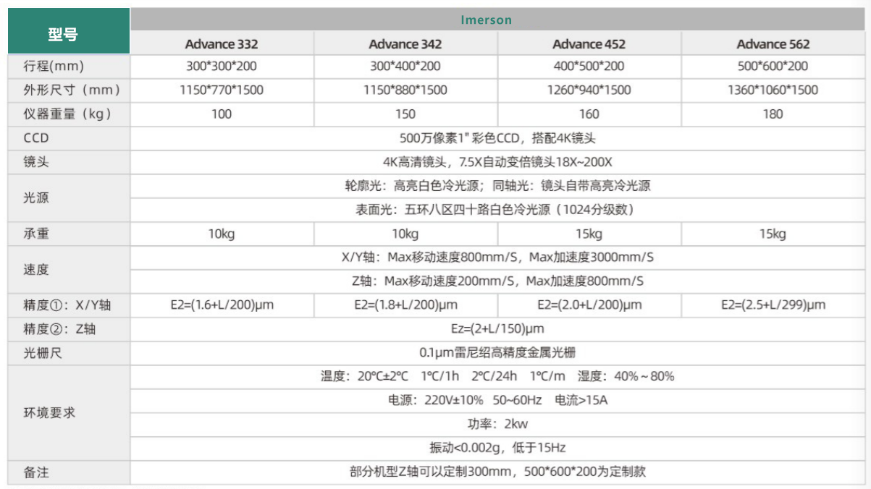Select the 0.1μm雷尼绍高精度金属光栅 text
Screen dimensions: 871x489
497,353
